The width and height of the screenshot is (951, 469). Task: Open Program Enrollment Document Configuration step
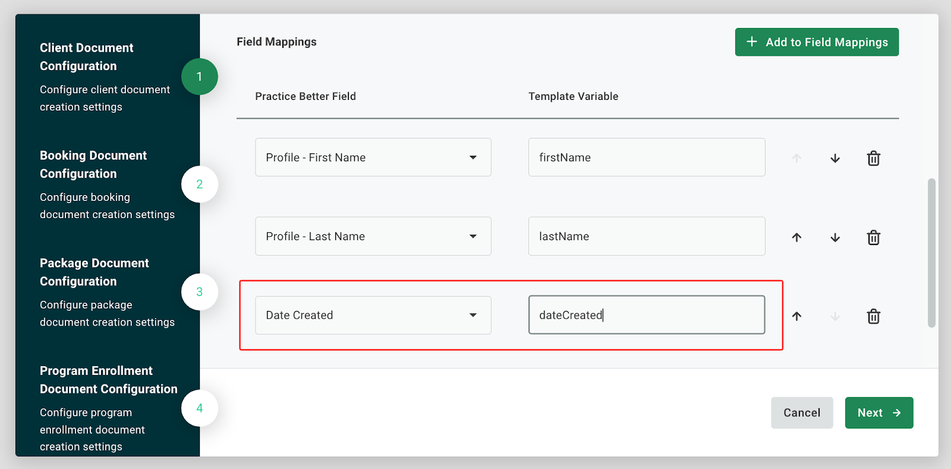pos(108,380)
